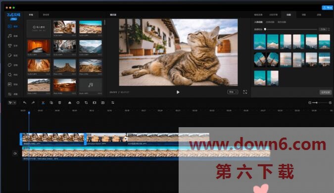The image size is (334, 193).
Task: Select the second clip on the upper timeline track
Action: pyautogui.click(x=106, y=139)
